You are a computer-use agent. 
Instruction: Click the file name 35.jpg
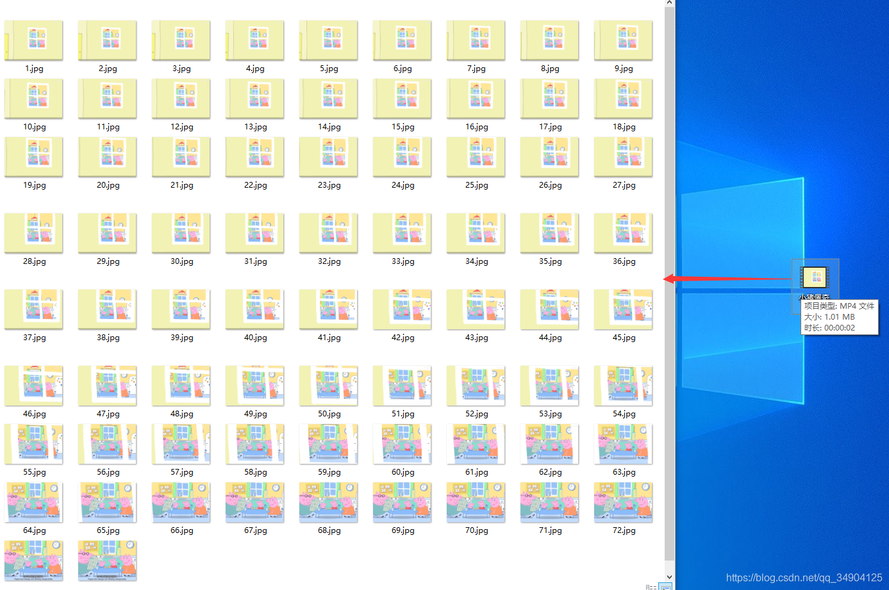551,261
